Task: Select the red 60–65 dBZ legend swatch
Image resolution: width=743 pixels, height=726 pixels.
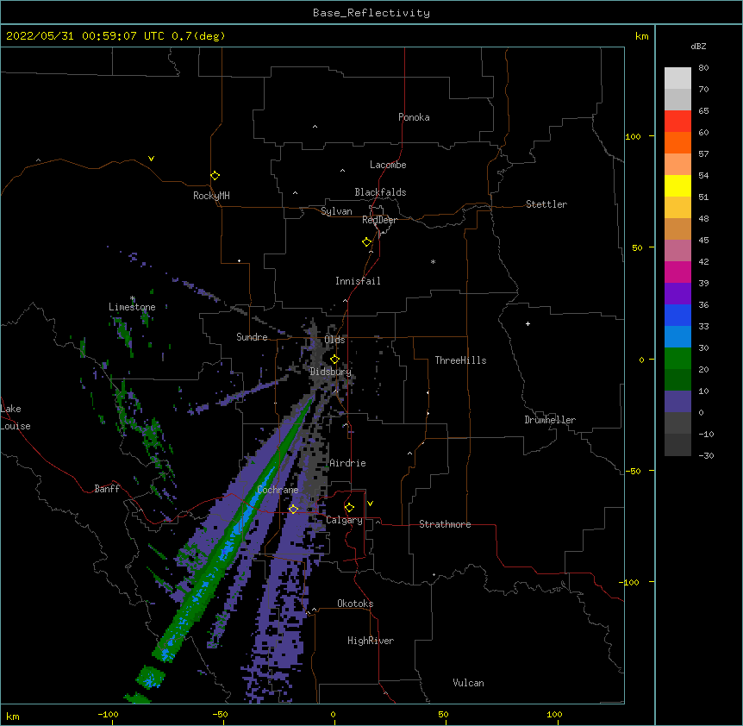Action: pyautogui.click(x=677, y=122)
